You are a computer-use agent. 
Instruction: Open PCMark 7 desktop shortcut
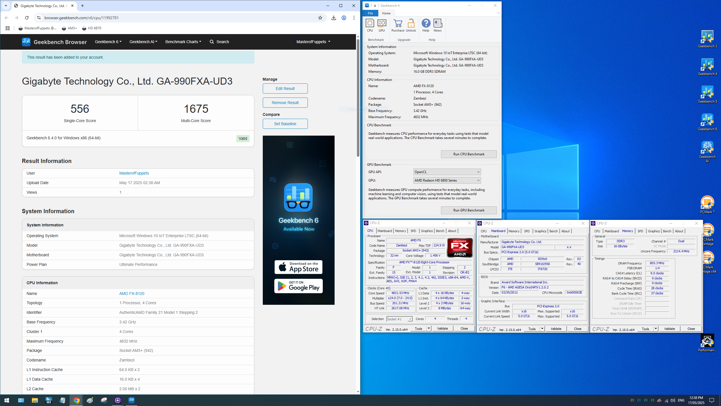click(x=707, y=205)
